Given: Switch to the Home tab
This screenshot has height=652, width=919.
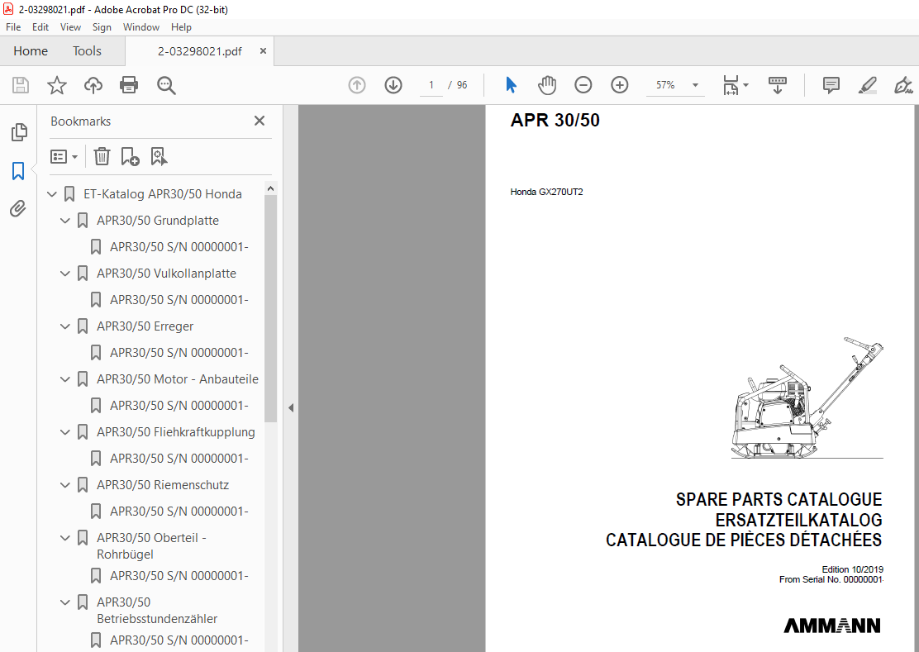Looking at the screenshot, I should [31, 51].
